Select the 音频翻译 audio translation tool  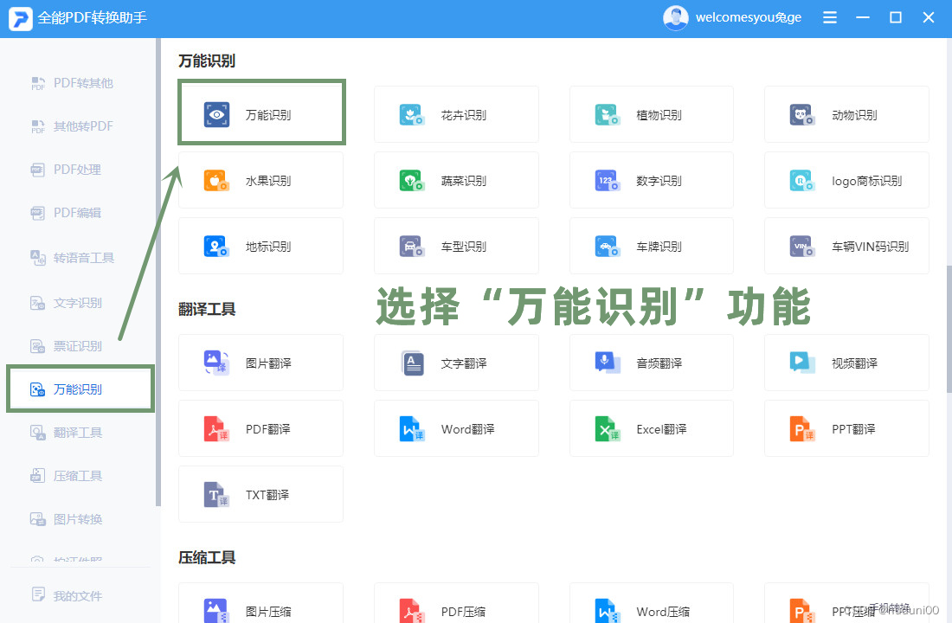pyautogui.click(x=651, y=362)
